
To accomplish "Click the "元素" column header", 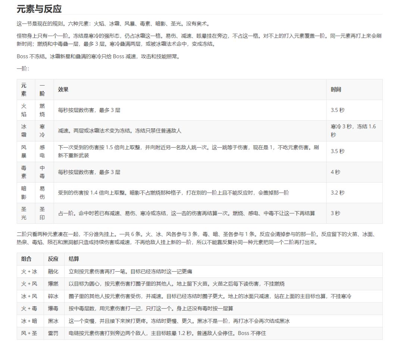I will [x=26, y=90].
